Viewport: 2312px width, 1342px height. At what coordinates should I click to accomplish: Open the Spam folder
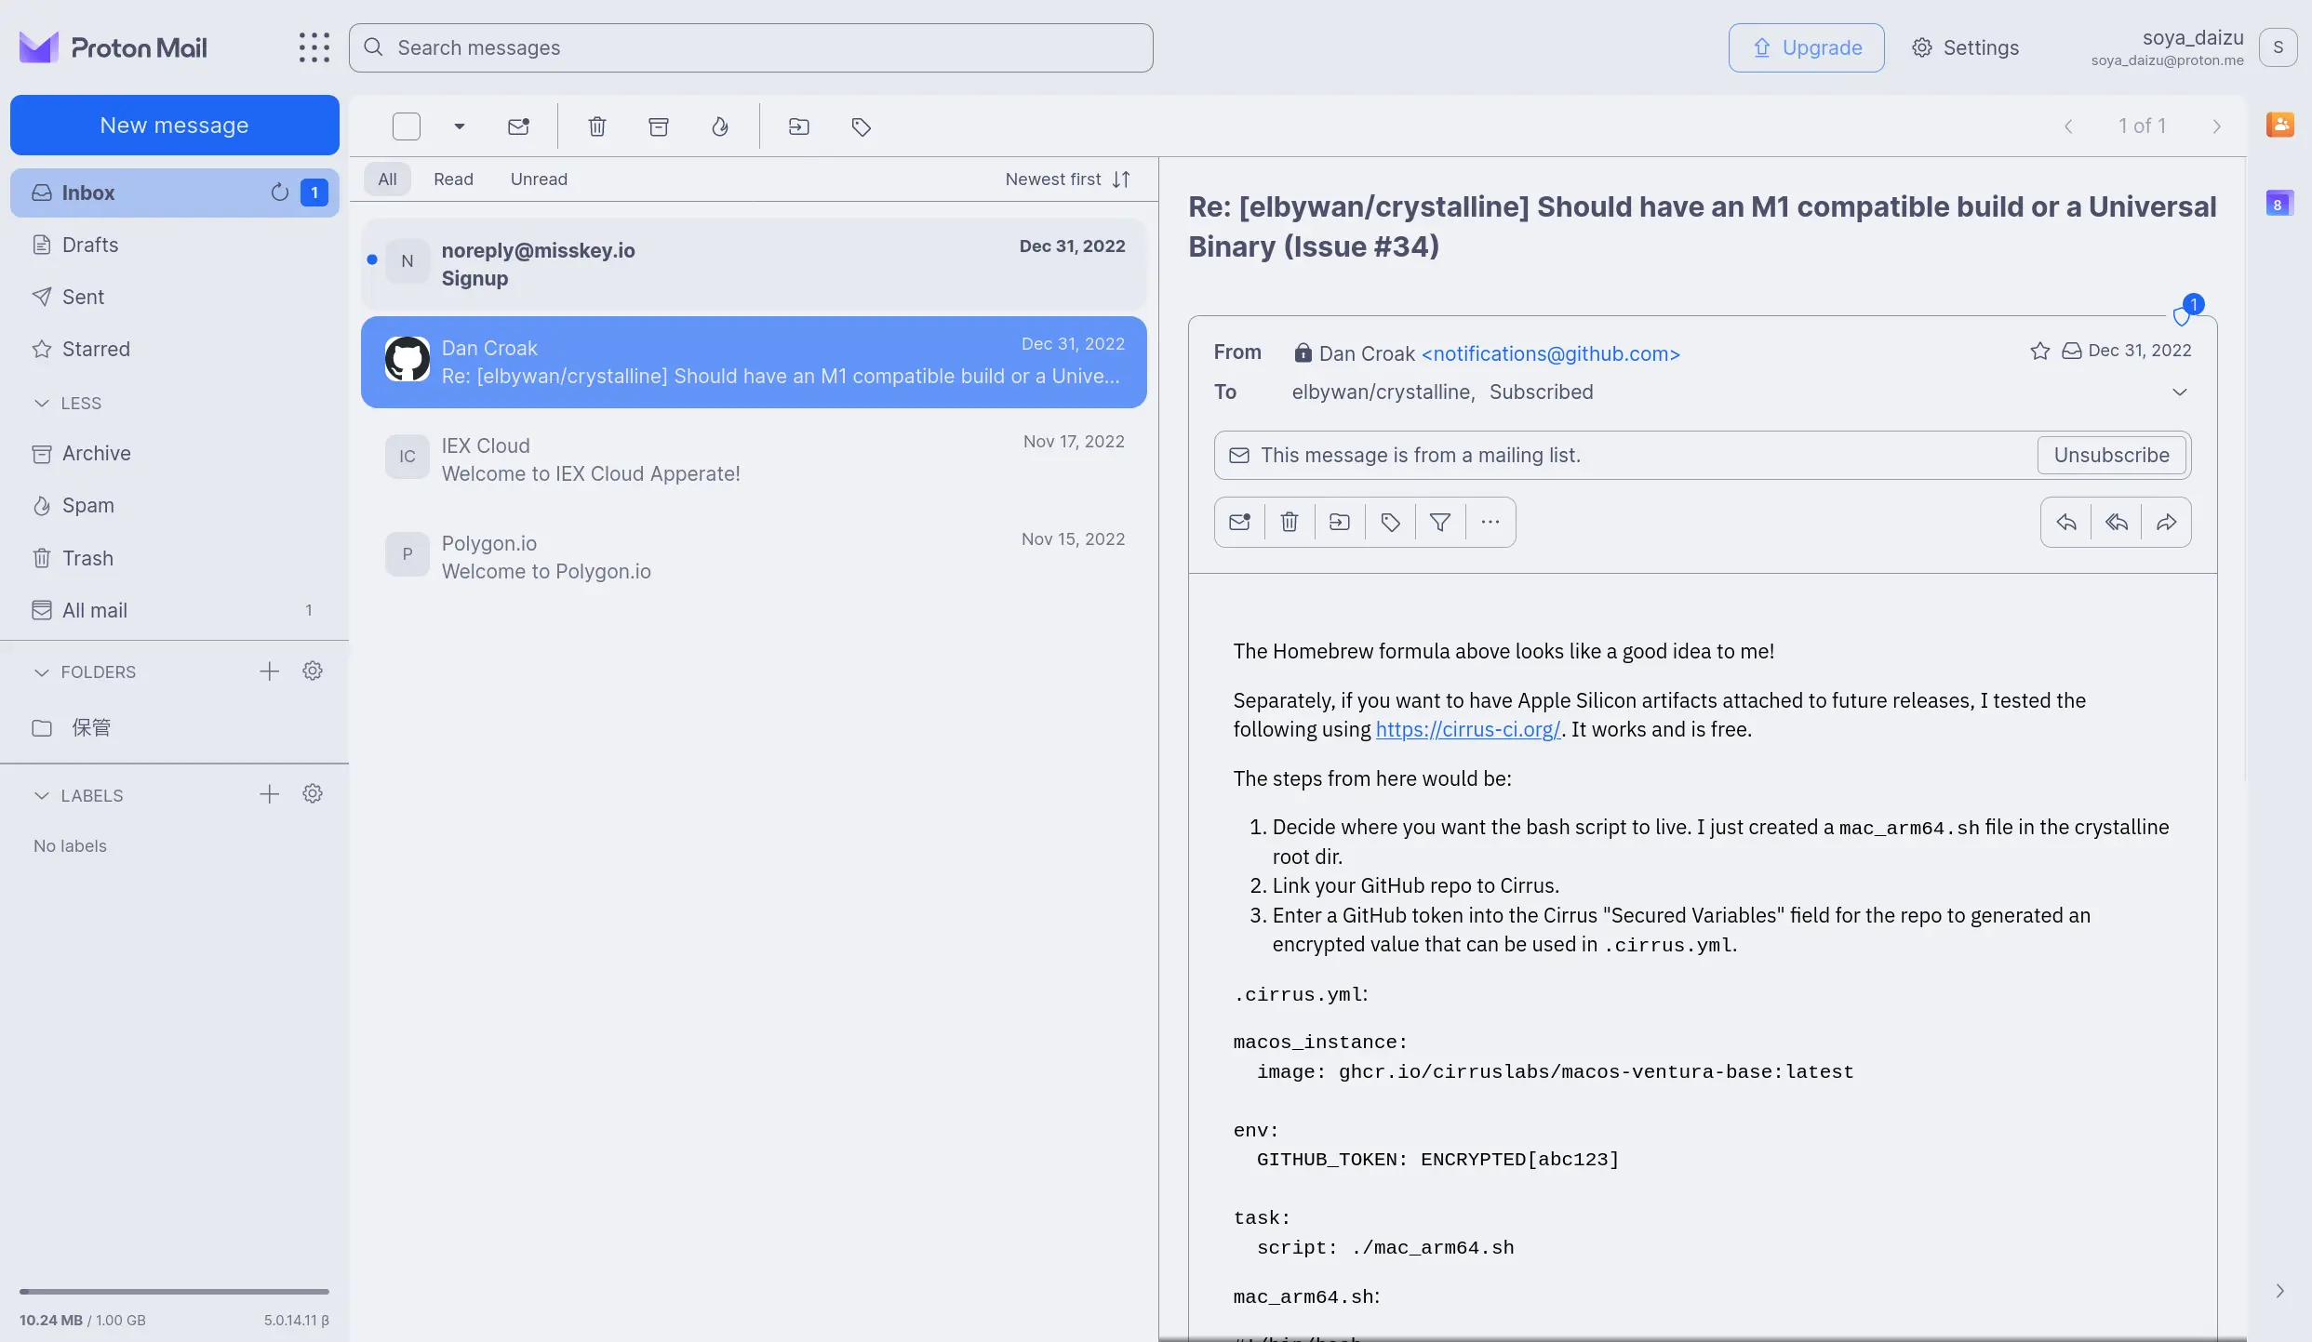coord(175,505)
